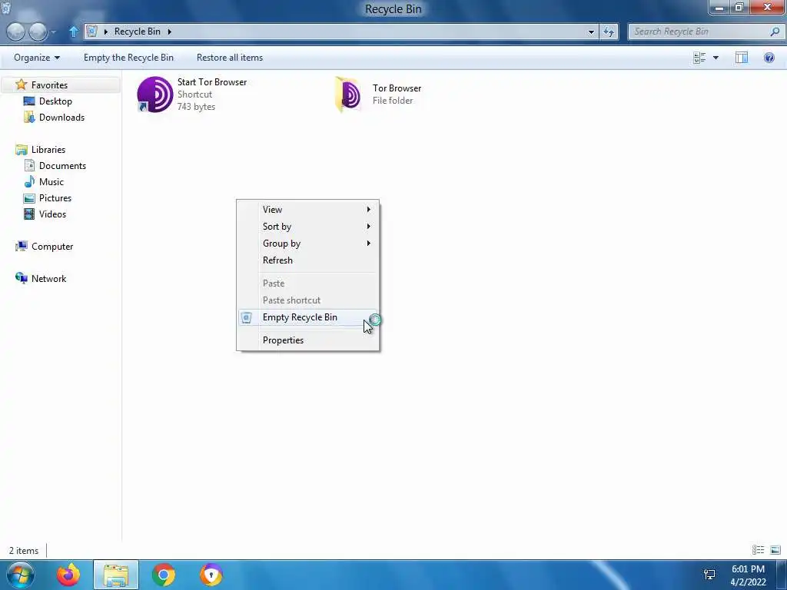Click the network tray icon
Screen dimensions: 787x590
[709, 575]
